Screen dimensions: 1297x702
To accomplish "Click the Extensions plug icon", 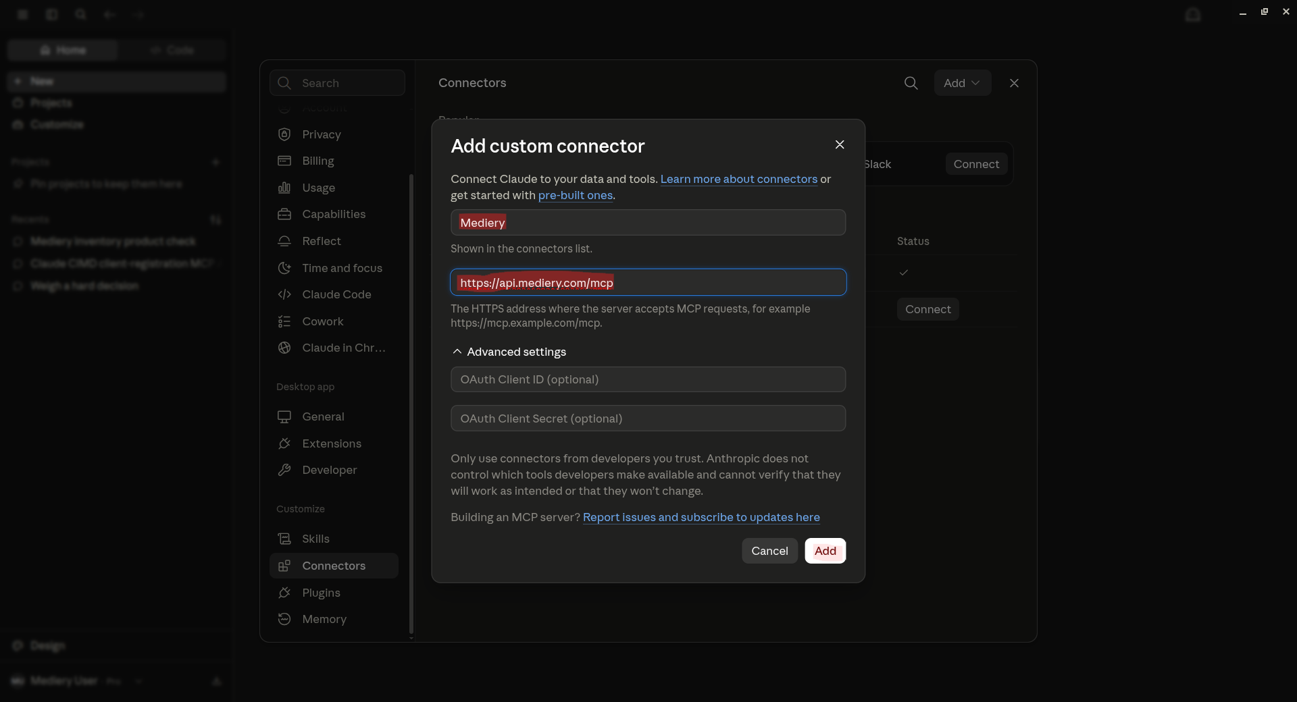I will click(x=284, y=443).
